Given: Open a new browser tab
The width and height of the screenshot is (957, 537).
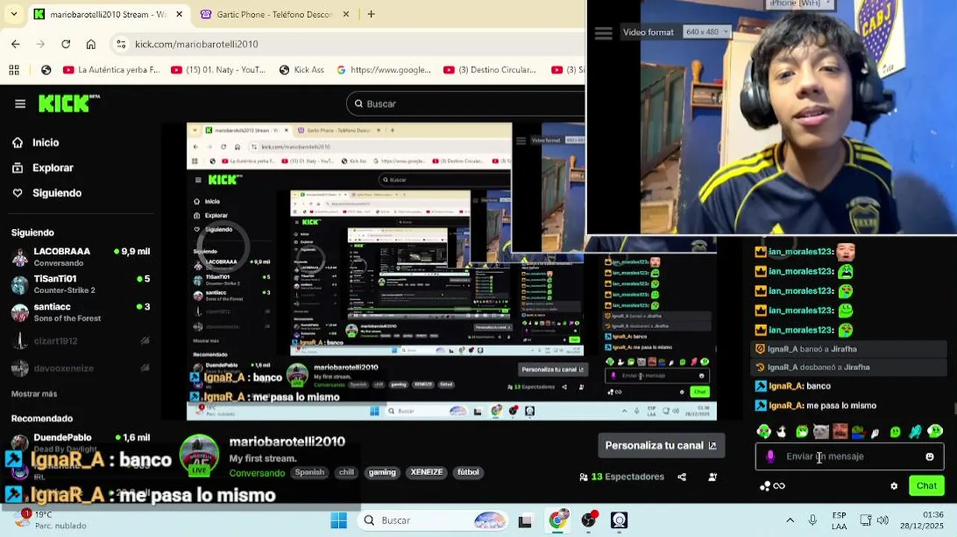Looking at the screenshot, I should (x=371, y=14).
